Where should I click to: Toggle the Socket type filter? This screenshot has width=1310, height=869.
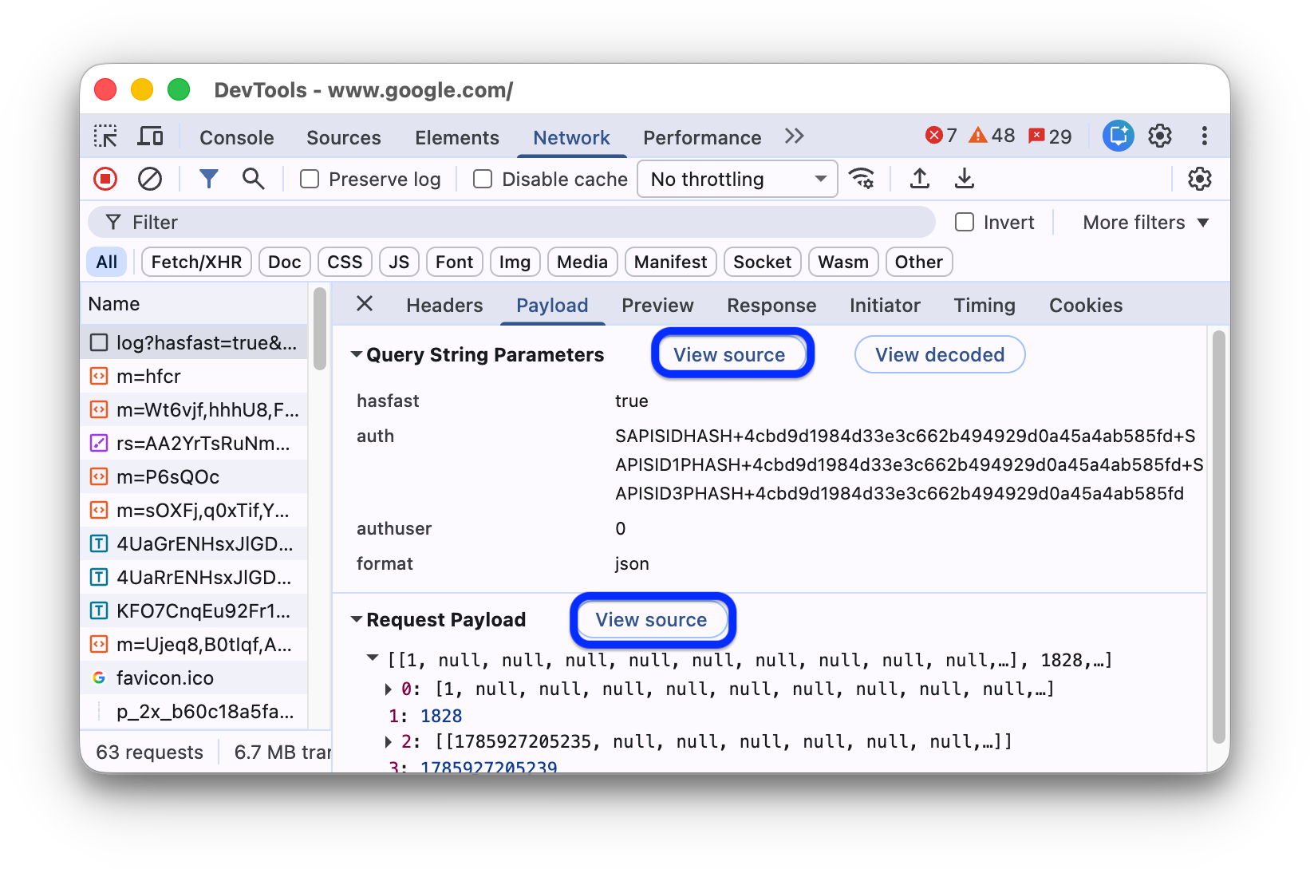pyautogui.click(x=762, y=262)
